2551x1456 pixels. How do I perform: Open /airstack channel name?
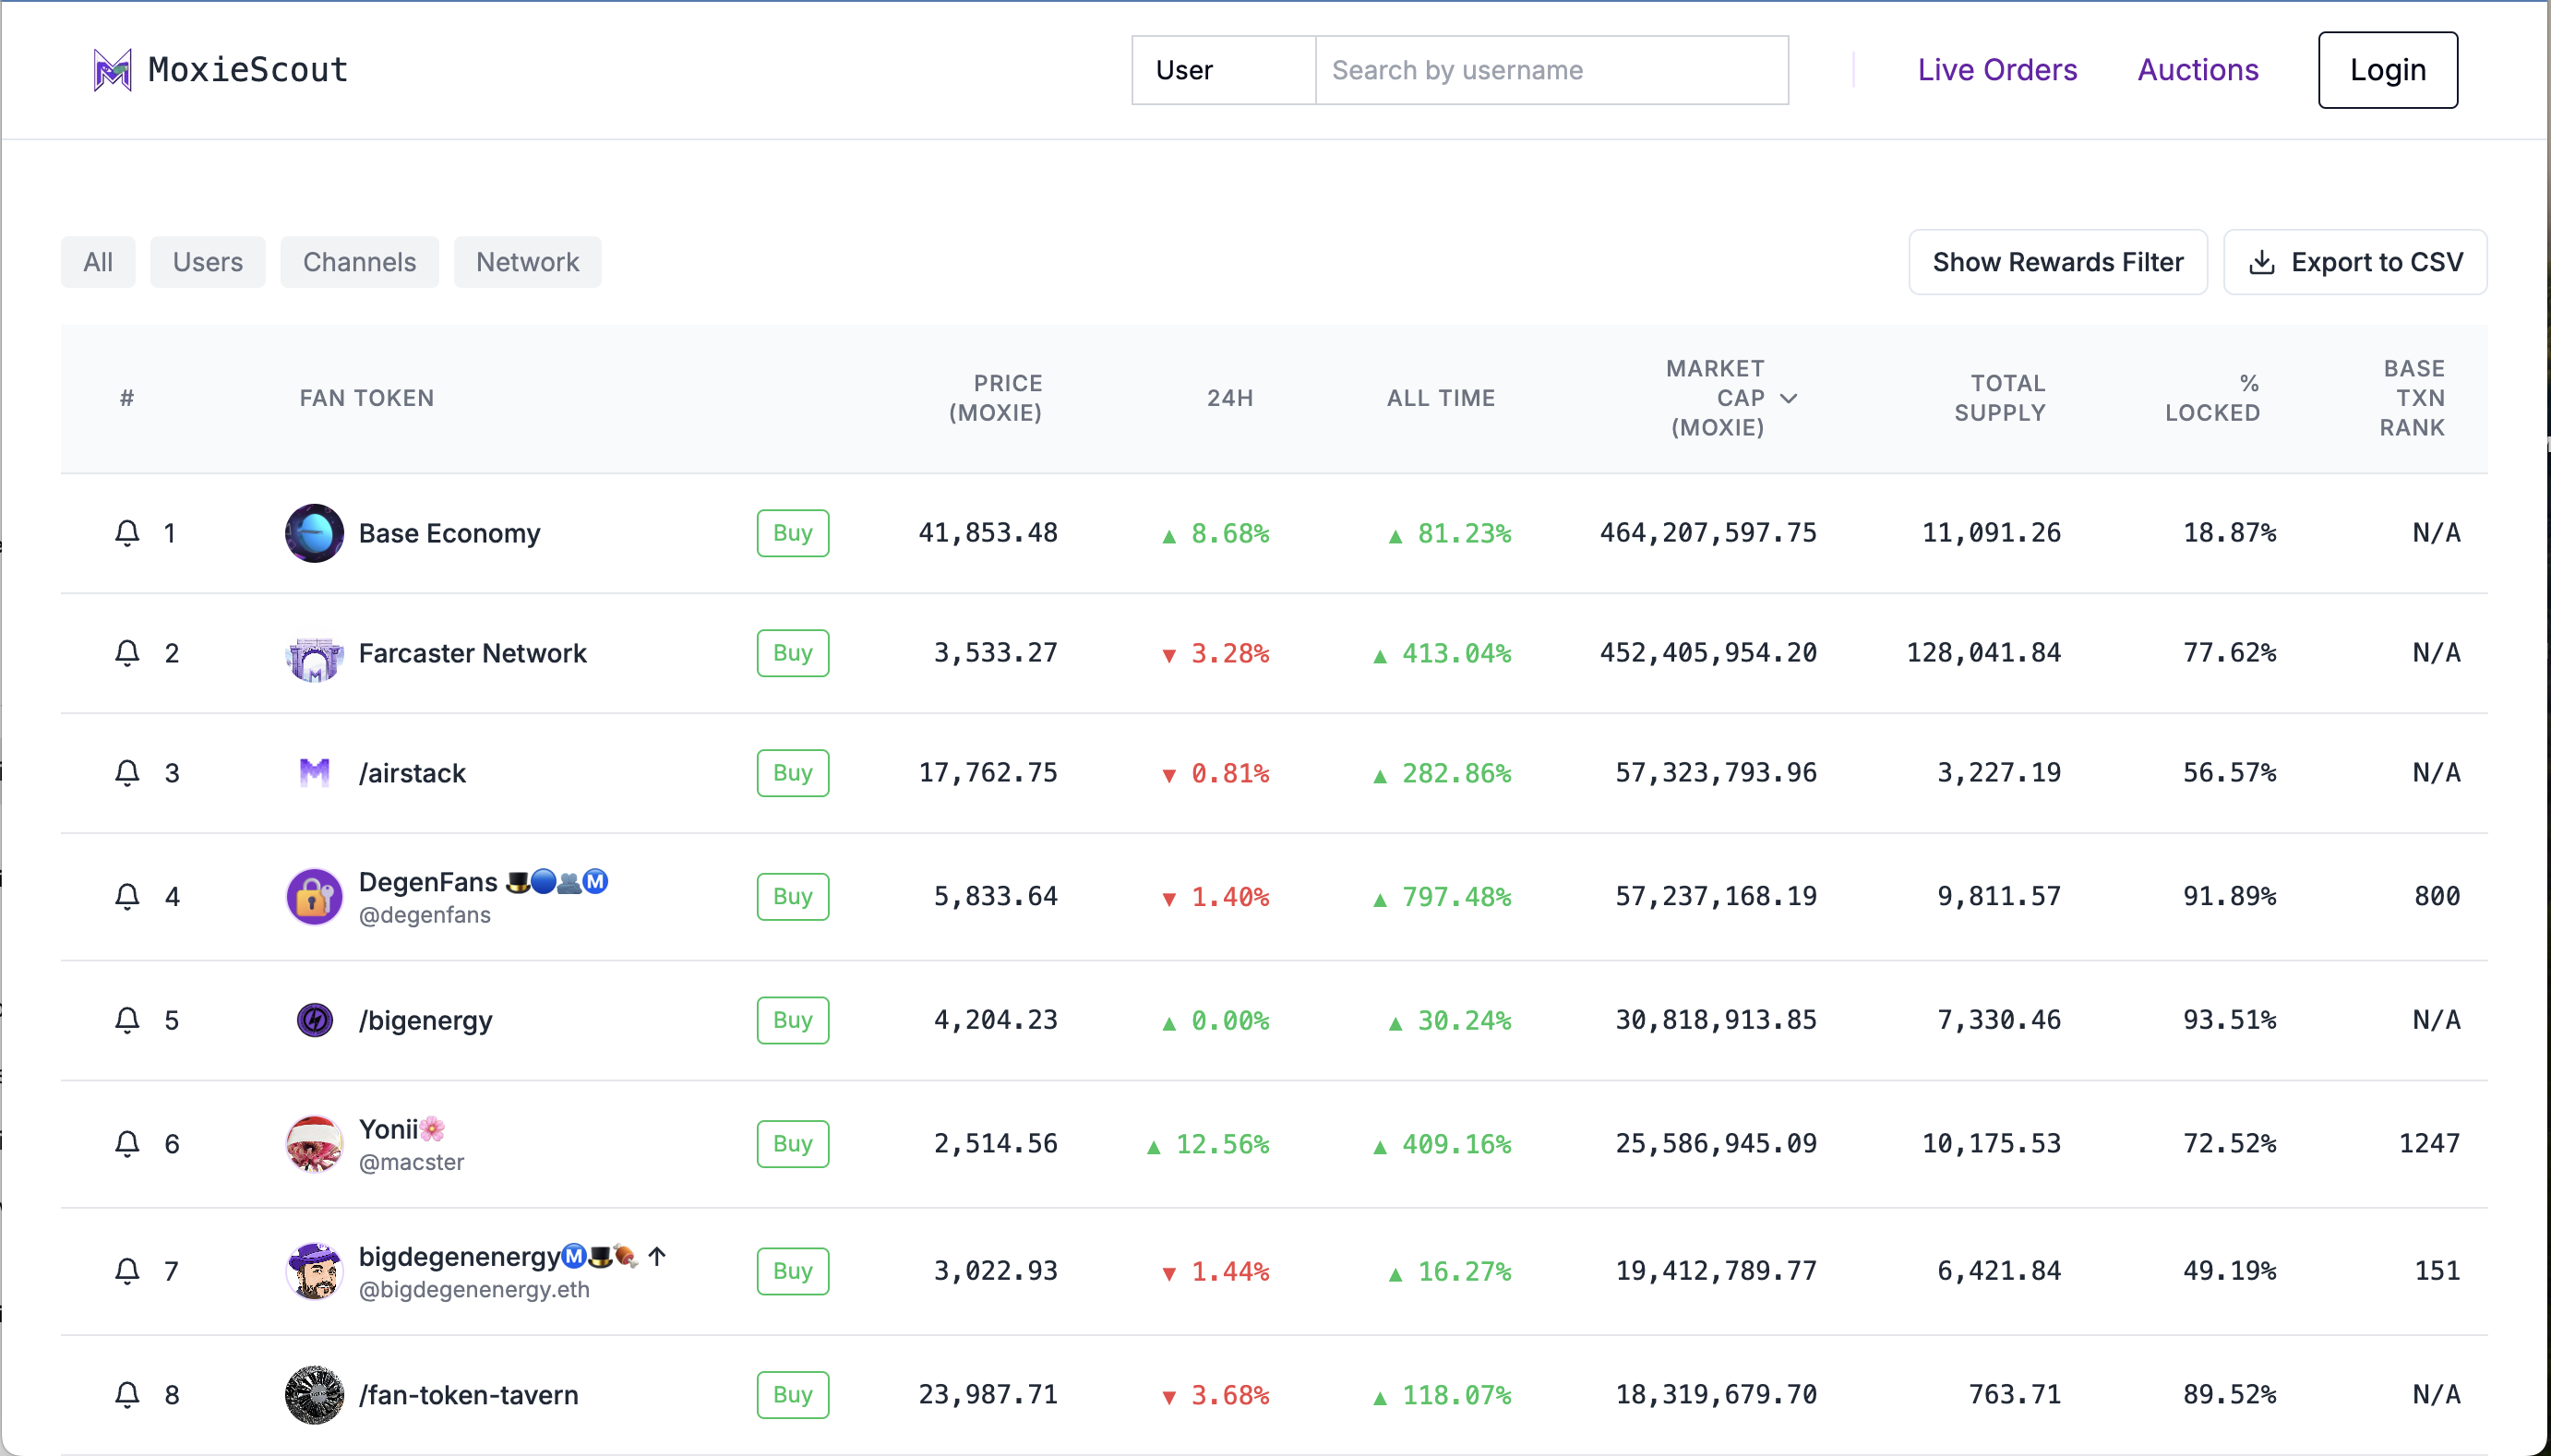412,773
